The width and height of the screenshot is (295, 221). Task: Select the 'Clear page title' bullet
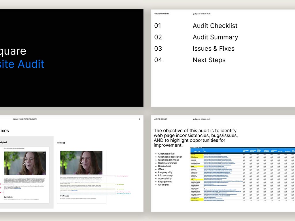coord(166,154)
